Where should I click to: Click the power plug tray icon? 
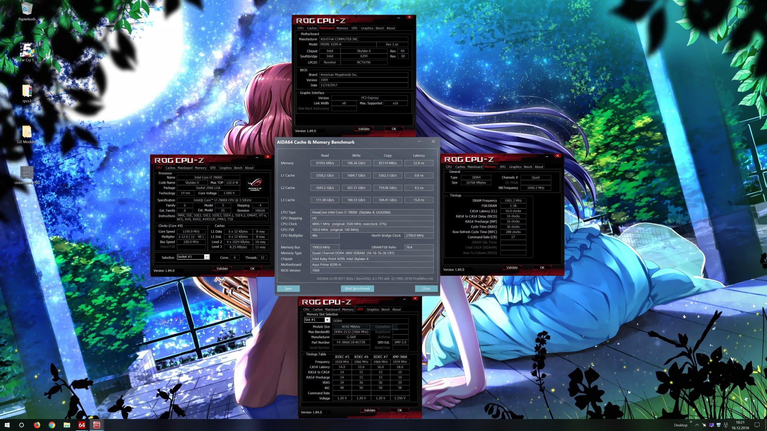pyautogui.click(x=726, y=425)
